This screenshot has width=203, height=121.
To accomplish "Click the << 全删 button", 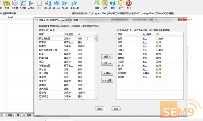I will (107, 81).
